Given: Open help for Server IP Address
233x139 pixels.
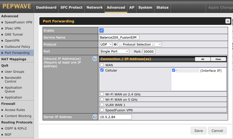Looking at the screenshot, I should coord(95,117).
